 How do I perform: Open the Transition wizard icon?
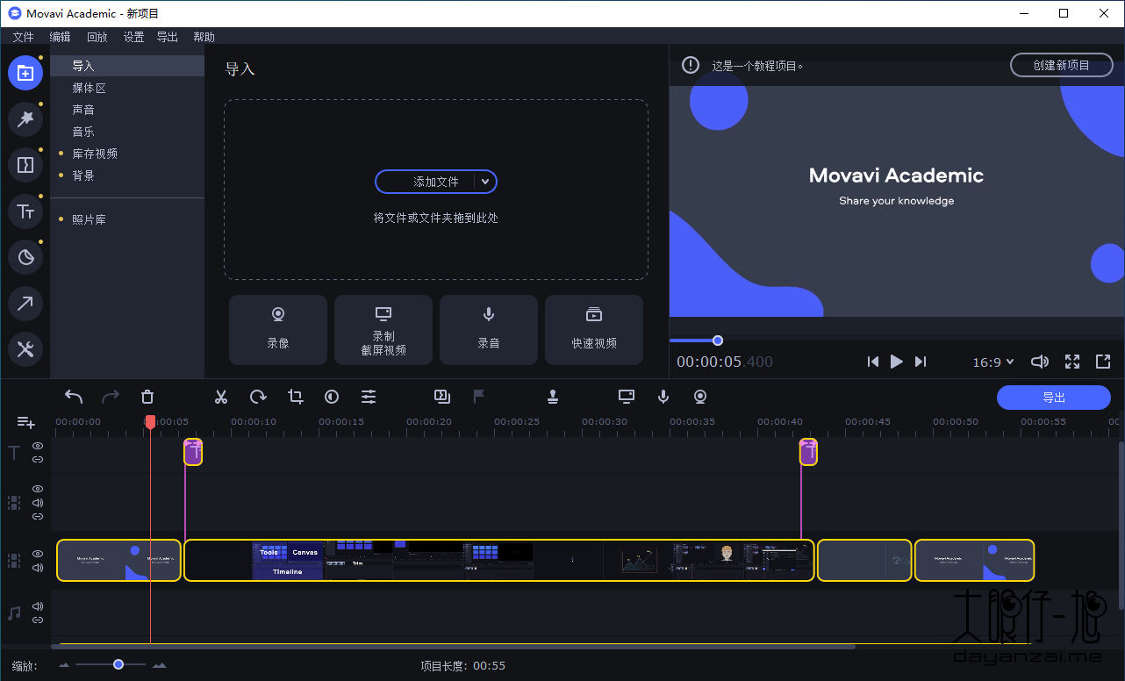tap(442, 397)
